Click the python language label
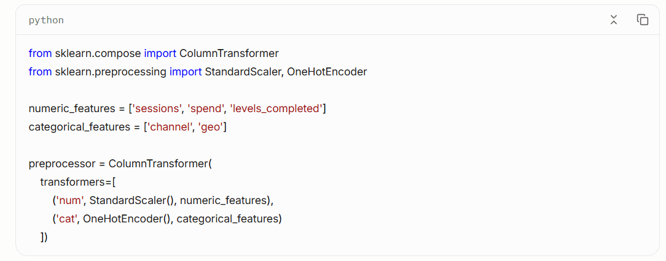The image size is (666, 261). point(46,20)
